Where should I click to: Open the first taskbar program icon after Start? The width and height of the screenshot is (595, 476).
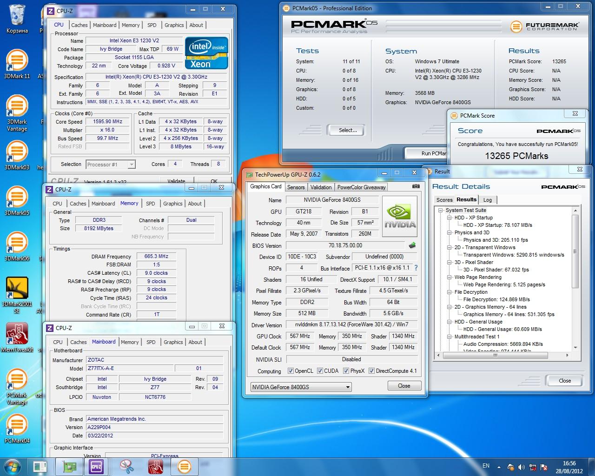coord(40,467)
